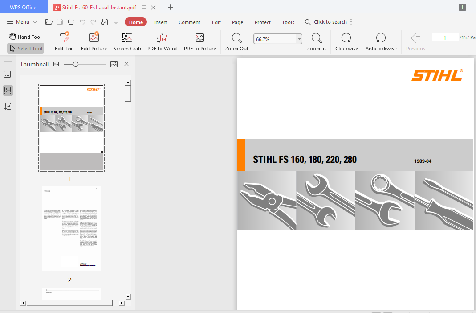The height and width of the screenshot is (313, 476).
Task: Activate the Select Tool
Action: [x=26, y=48]
